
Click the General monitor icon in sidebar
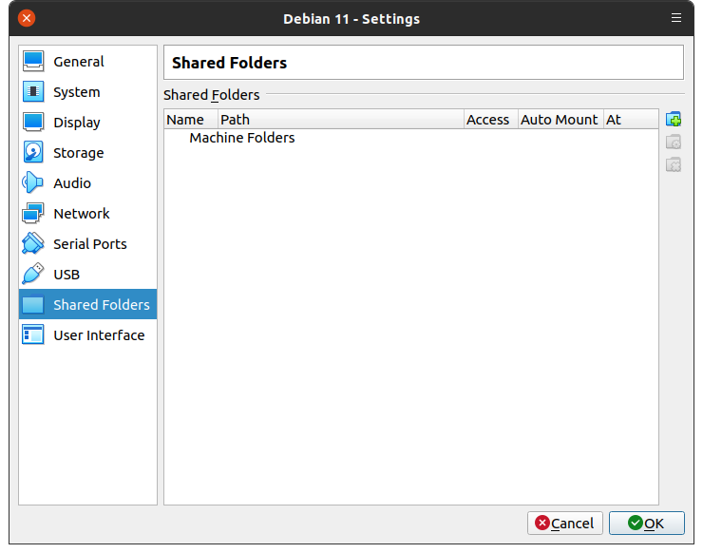pos(33,62)
